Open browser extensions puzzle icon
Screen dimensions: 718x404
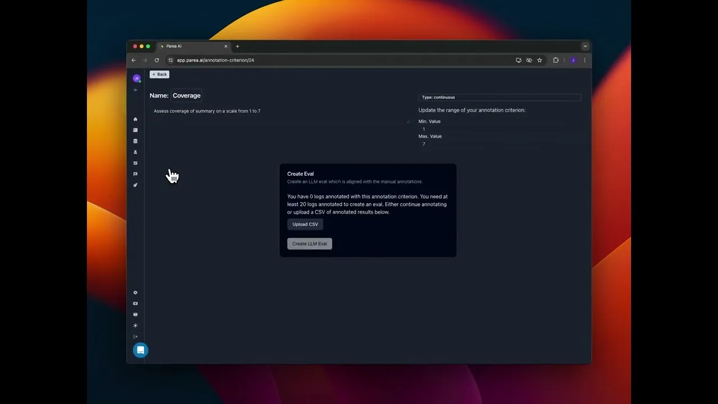tap(556, 60)
